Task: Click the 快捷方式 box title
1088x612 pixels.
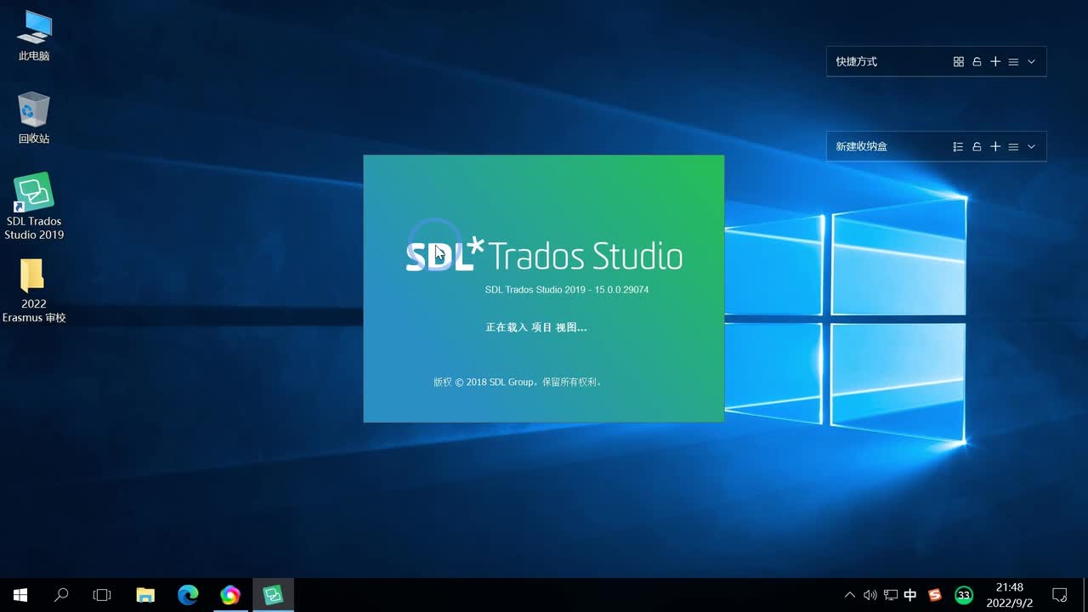Action: click(x=856, y=62)
